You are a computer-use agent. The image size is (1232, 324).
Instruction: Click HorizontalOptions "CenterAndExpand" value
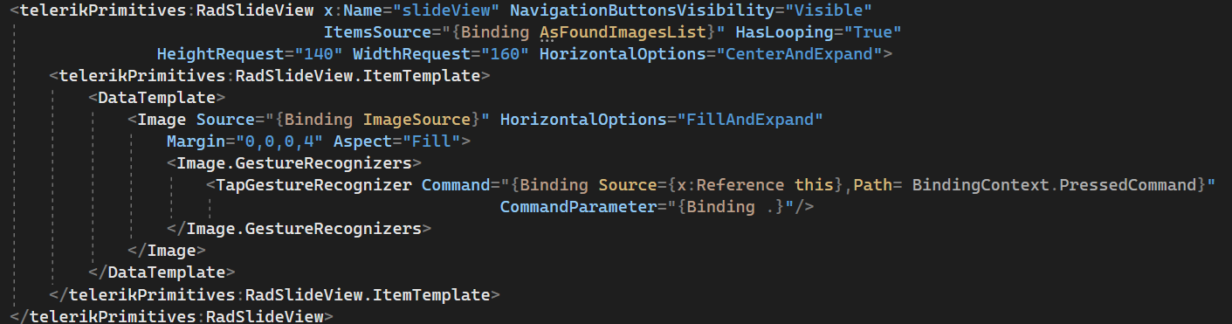coord(799,54)
